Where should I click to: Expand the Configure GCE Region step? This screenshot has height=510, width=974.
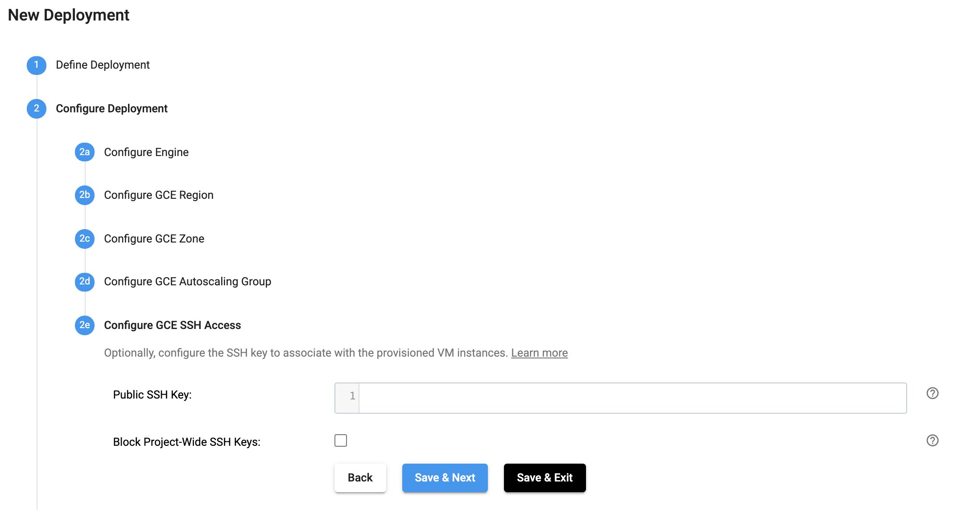coord(159,195)
